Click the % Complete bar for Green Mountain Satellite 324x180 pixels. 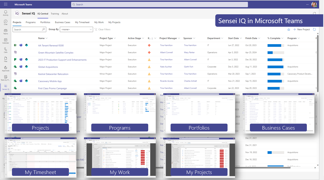tap(275, 52)
